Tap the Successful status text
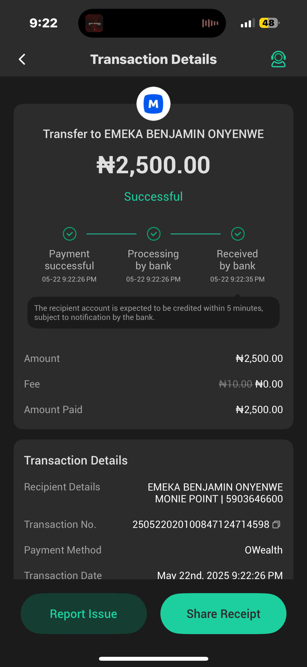This screenshot has height=667, width=307. [x=153, y=196]
